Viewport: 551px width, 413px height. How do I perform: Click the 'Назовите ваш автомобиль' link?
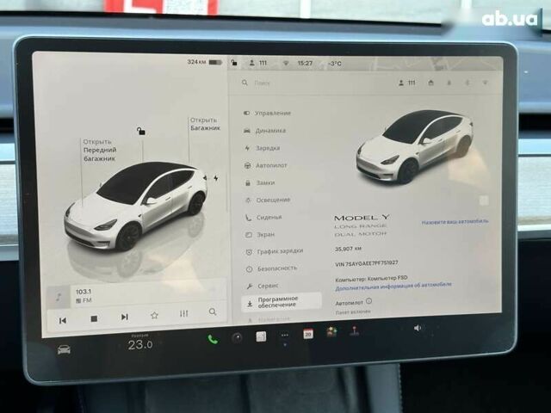tap(455, 222)
